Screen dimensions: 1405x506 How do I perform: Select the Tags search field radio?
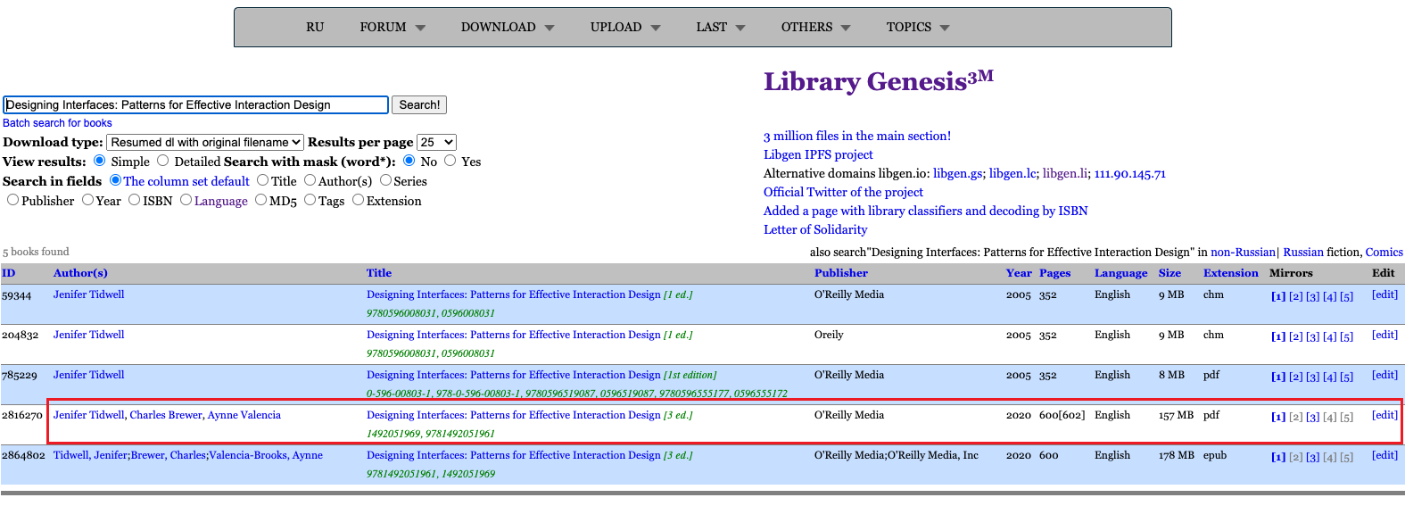(310, 200)
